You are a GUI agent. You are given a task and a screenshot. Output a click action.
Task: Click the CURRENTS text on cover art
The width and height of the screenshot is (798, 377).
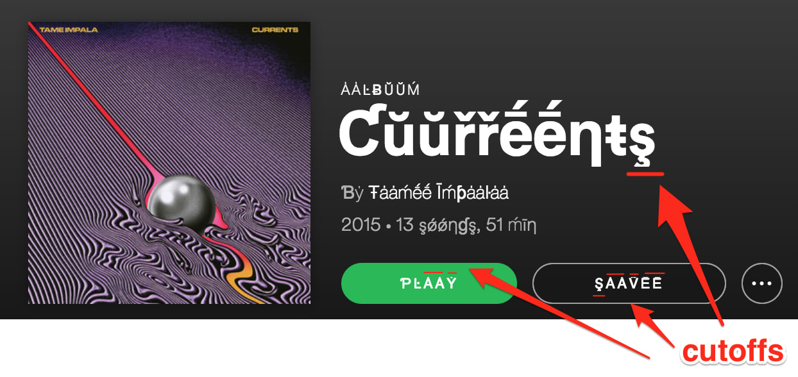[x=275, y=29]
